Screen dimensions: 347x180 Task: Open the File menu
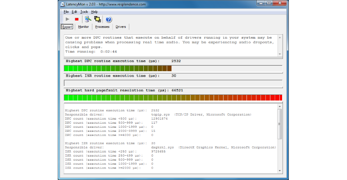[x=66, y=12]
